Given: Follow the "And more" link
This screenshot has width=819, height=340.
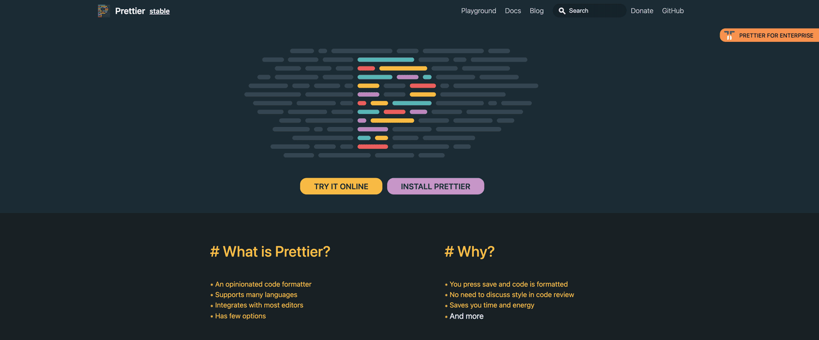Looking at the screenshot, I should [x=466, y=316].
